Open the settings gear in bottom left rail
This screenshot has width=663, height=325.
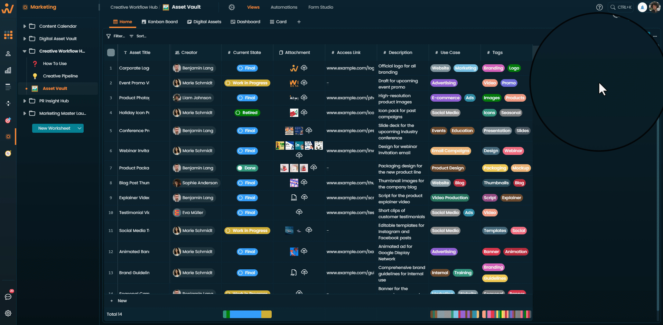[8, 313]
